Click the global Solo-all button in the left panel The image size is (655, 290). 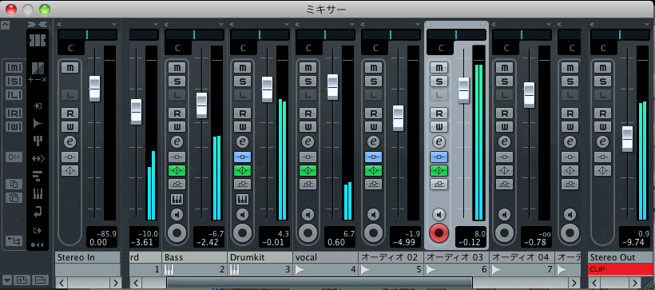[14, 81]
